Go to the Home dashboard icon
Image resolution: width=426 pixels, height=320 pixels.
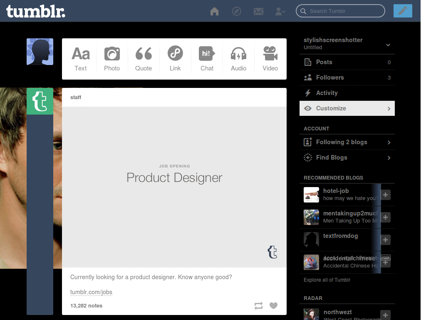click(215, 11)
